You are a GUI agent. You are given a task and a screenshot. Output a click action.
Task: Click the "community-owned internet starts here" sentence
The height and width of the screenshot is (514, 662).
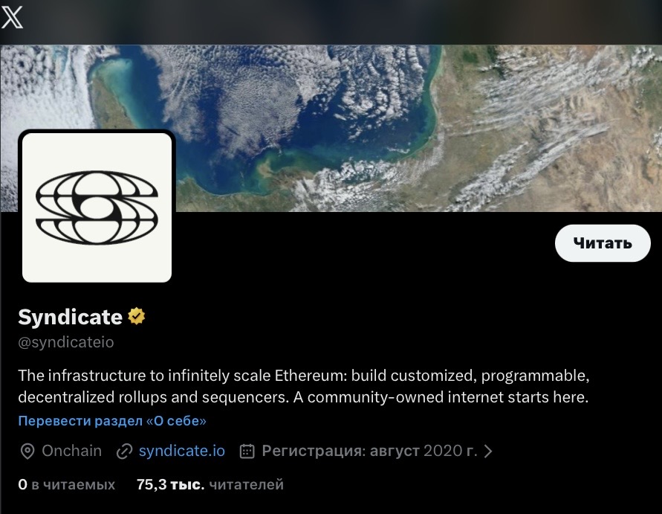point(441,397)
